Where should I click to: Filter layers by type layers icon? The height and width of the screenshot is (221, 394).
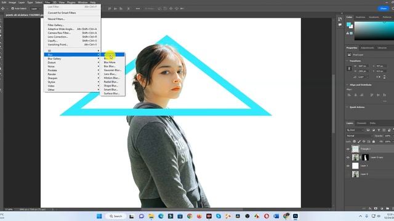pos(379,130)
